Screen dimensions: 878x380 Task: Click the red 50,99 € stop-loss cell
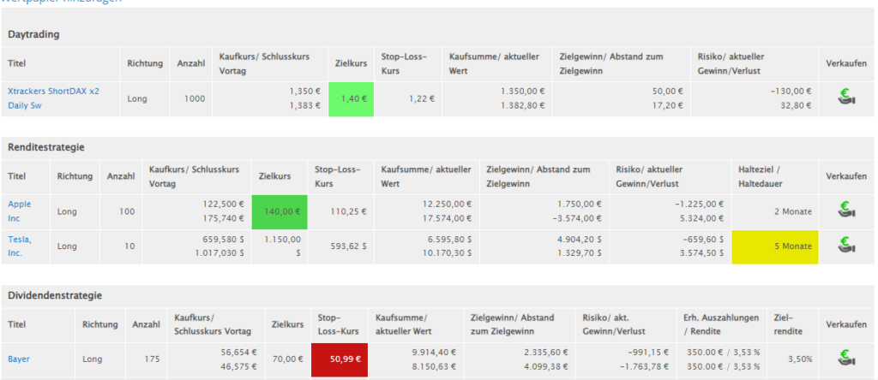click(x=340, y=359)
